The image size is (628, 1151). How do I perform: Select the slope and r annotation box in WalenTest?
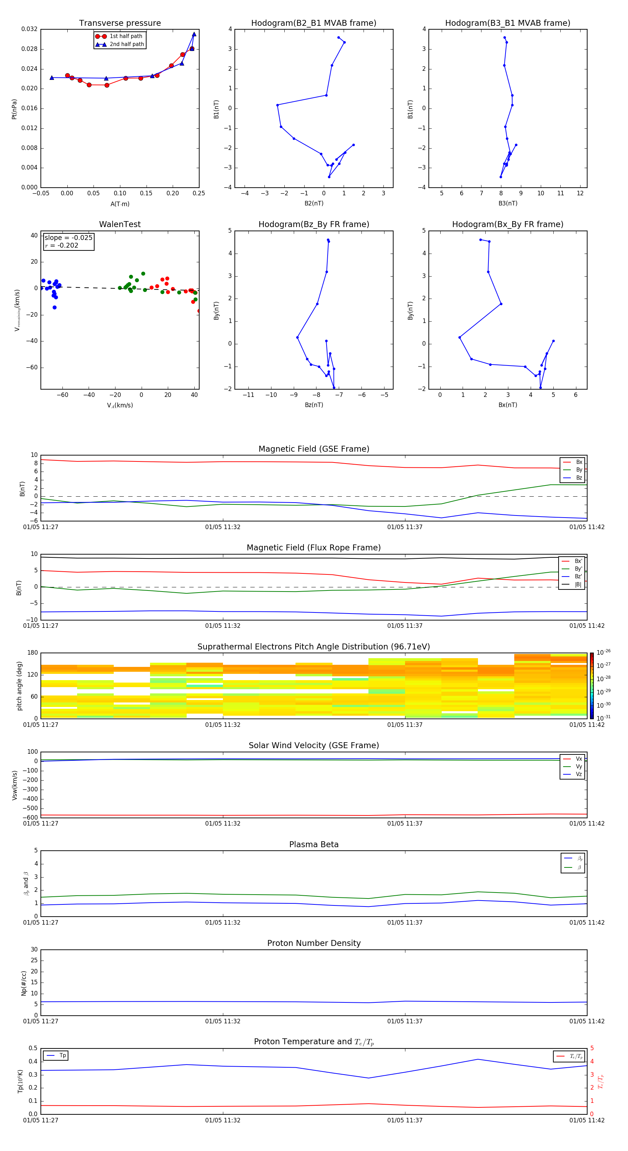(x=68, y=241)
